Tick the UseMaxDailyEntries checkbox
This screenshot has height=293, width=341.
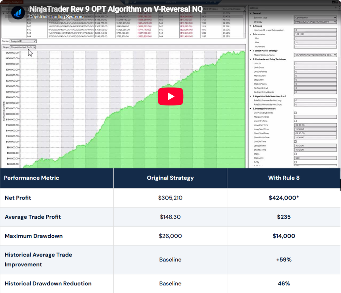coord(295,113)
